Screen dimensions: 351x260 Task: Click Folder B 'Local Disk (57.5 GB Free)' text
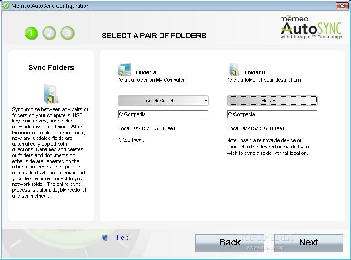256,128
